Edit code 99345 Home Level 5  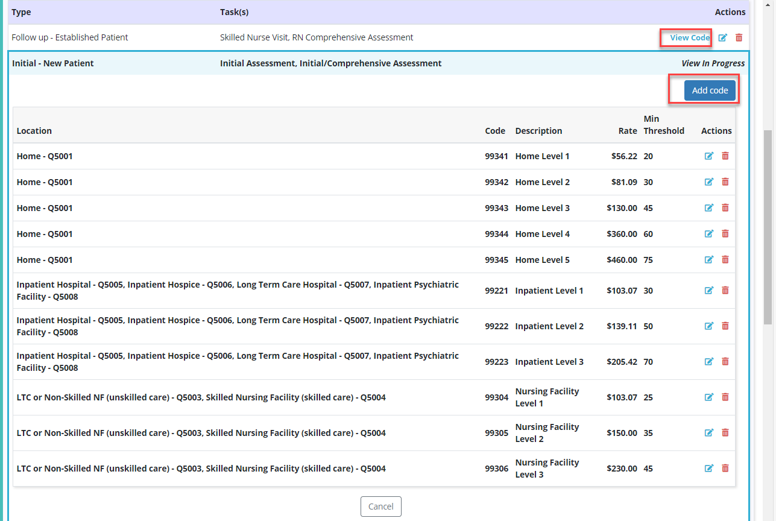coord(709,260)
